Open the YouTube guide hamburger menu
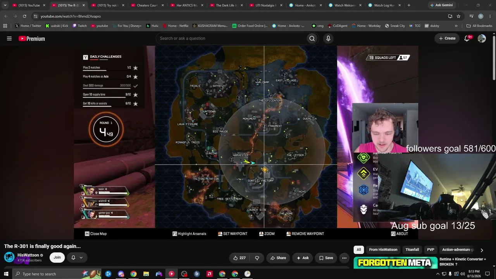The image size is (496, 279). coord(9,38)
